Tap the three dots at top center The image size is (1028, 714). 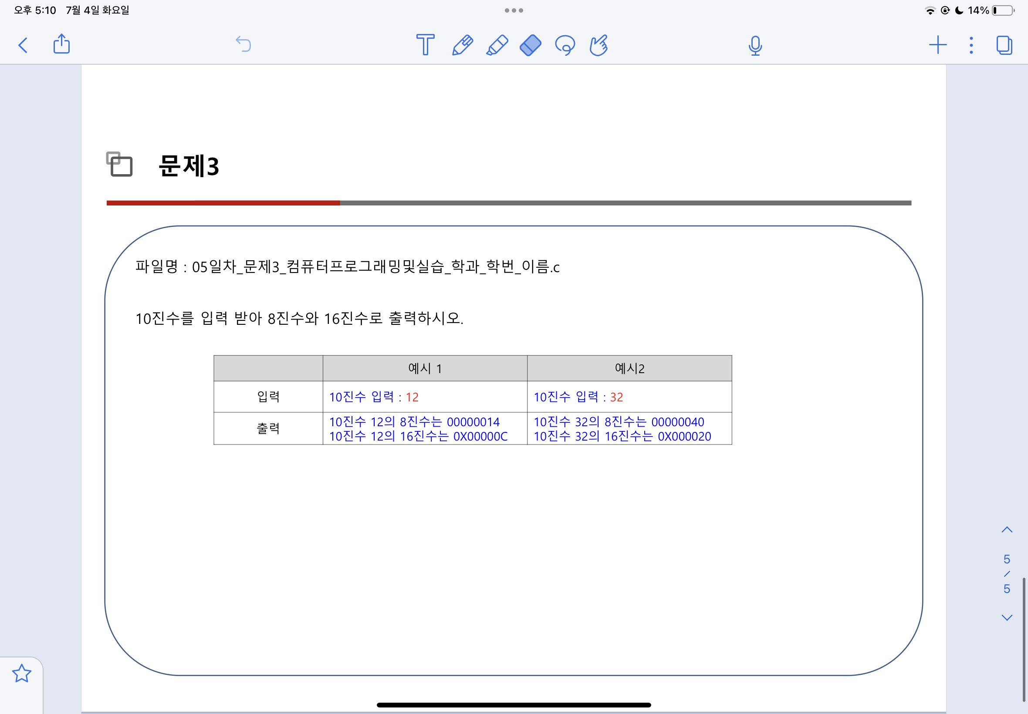[x=513, y=10]
